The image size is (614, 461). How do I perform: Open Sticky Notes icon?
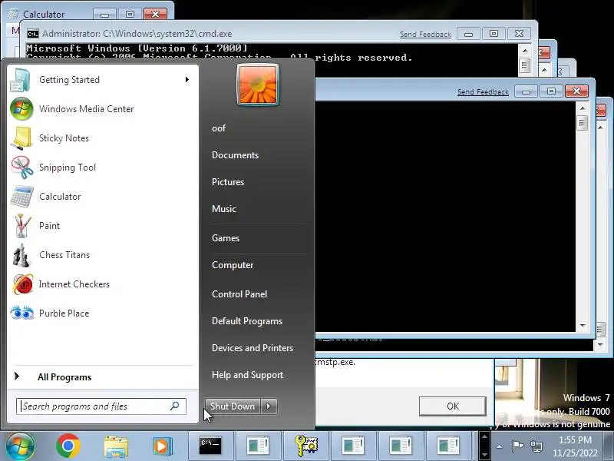21,138
